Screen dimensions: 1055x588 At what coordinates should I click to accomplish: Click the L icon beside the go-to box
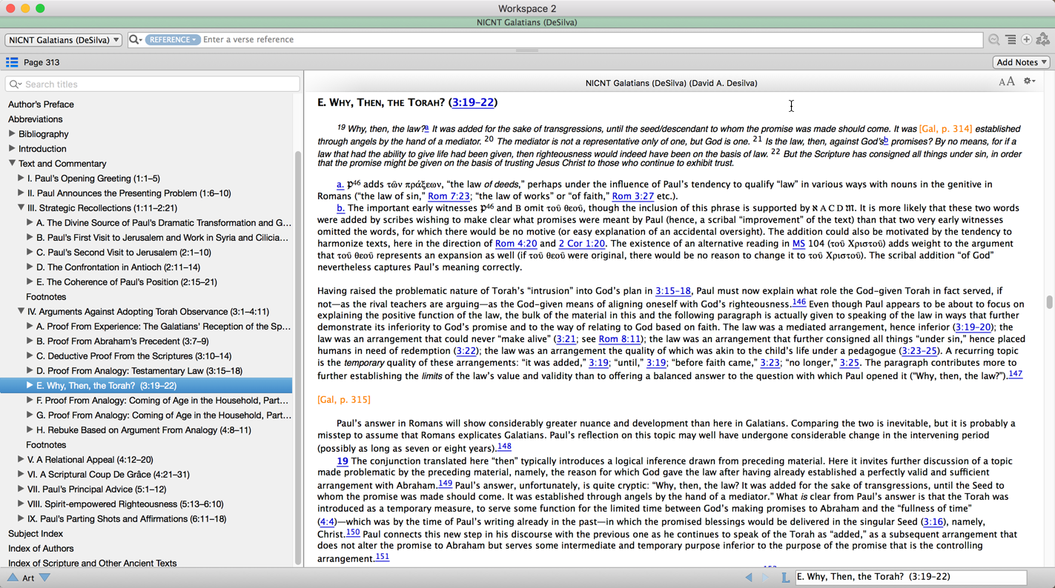click(785, 577)
